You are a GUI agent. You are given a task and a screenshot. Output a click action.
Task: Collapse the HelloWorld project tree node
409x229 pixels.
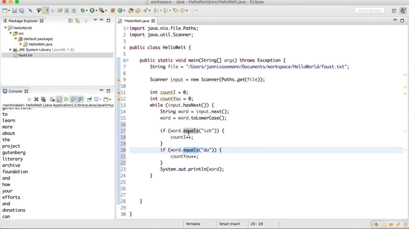6,28
